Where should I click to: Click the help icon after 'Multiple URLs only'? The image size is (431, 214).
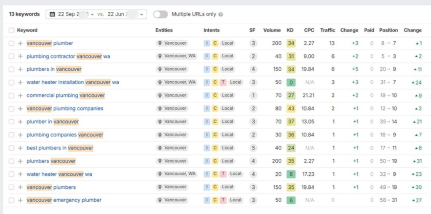[221, 14]
